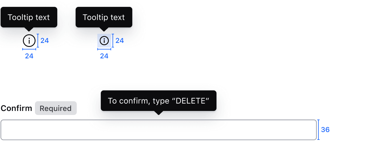Click the unhighlighted info icon on the left

(29, 41)
